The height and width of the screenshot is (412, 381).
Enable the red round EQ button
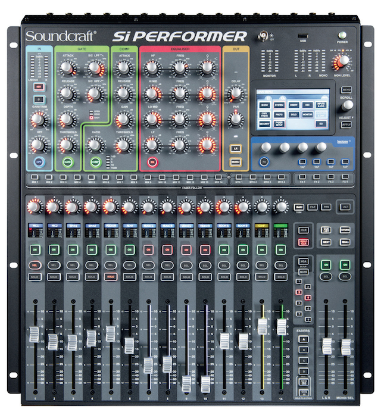coord(152,163)
